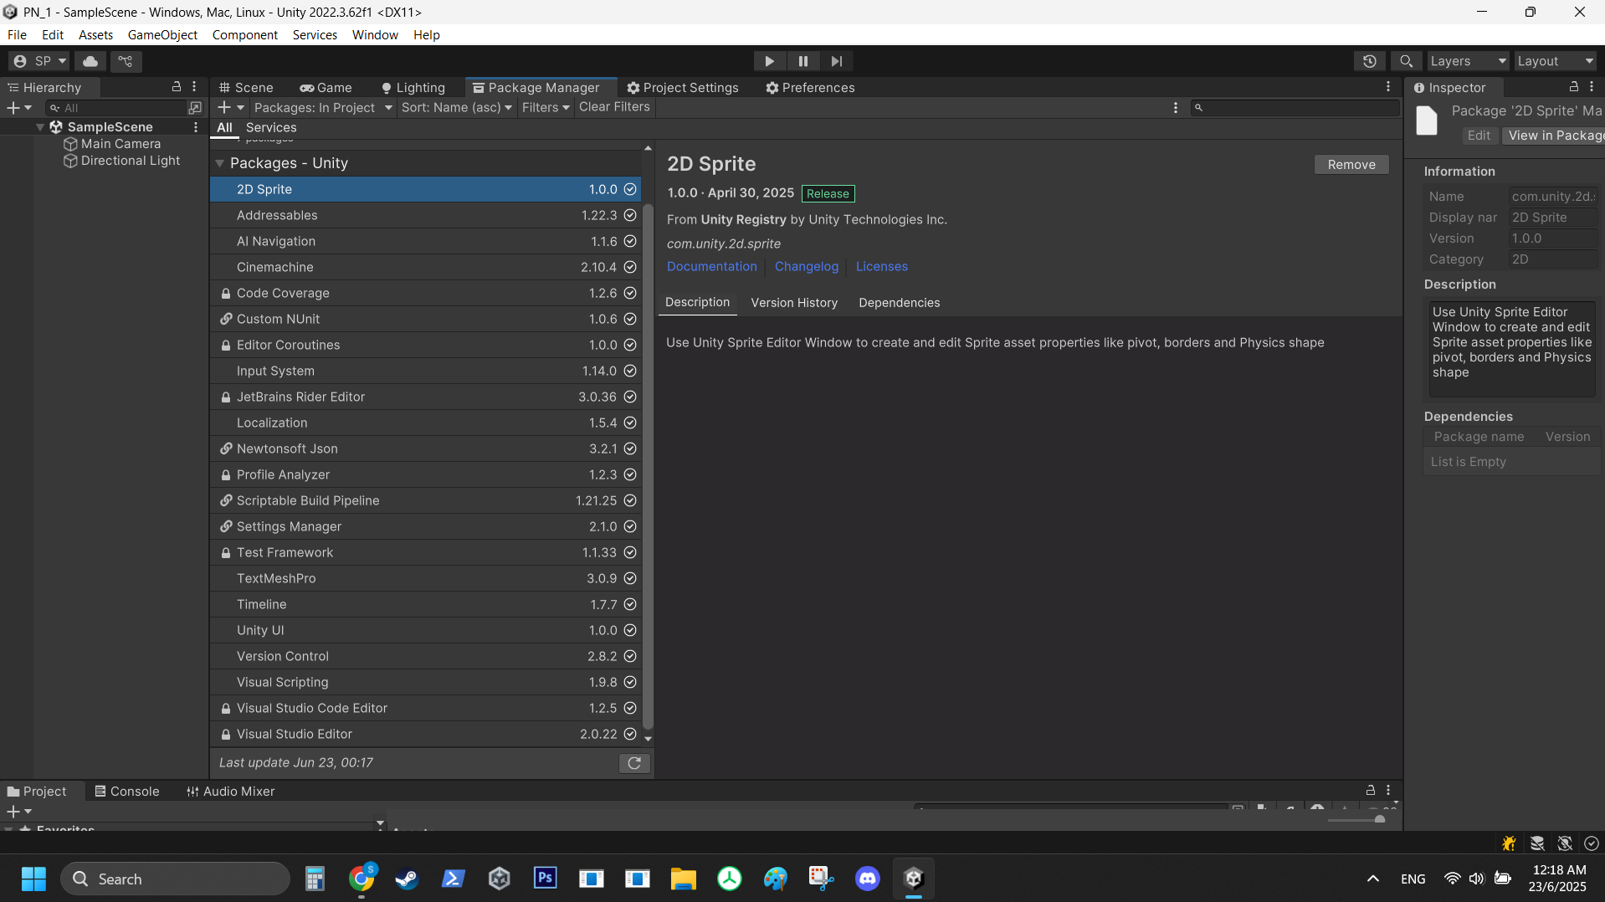1605x902 pixels.
Task: Open Unity Hub from the taskbar
Action: point(500,879)
